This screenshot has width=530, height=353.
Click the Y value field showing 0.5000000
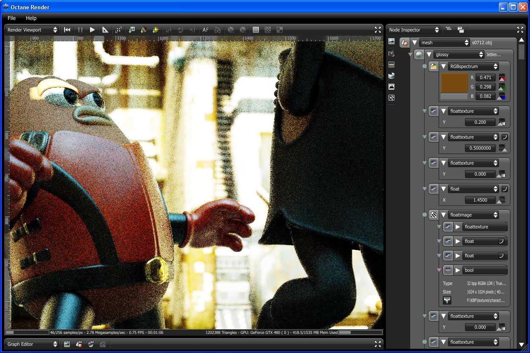pos(480,148)
